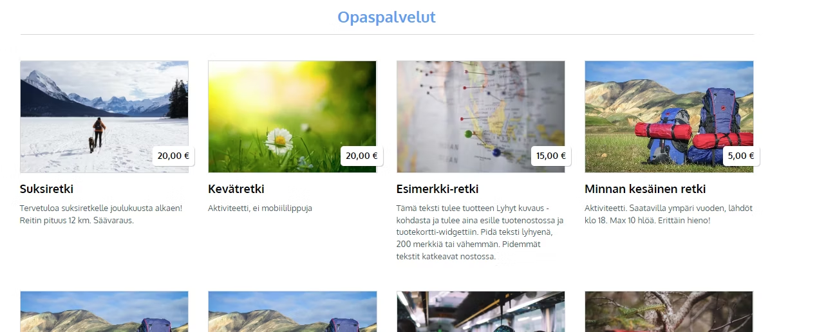Click the Suksiretki product title
Screen dimensions: 817x332
click(x=46, y=189)
